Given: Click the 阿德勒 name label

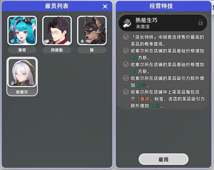Looking at the screenshot, I should [x=57, y=50].
